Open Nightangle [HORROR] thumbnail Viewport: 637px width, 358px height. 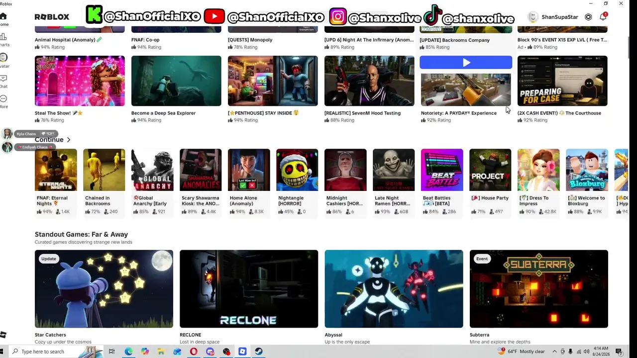click(x=297, y=170)
